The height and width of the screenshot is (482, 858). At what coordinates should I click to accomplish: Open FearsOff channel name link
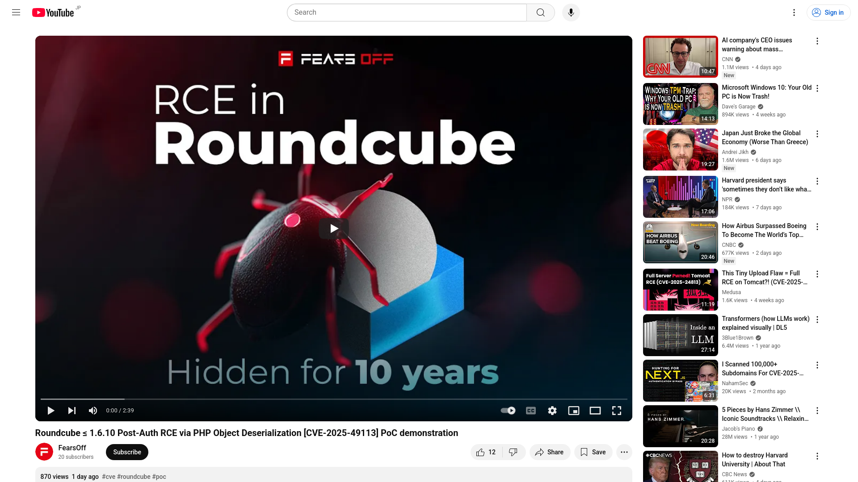(72, 448)
